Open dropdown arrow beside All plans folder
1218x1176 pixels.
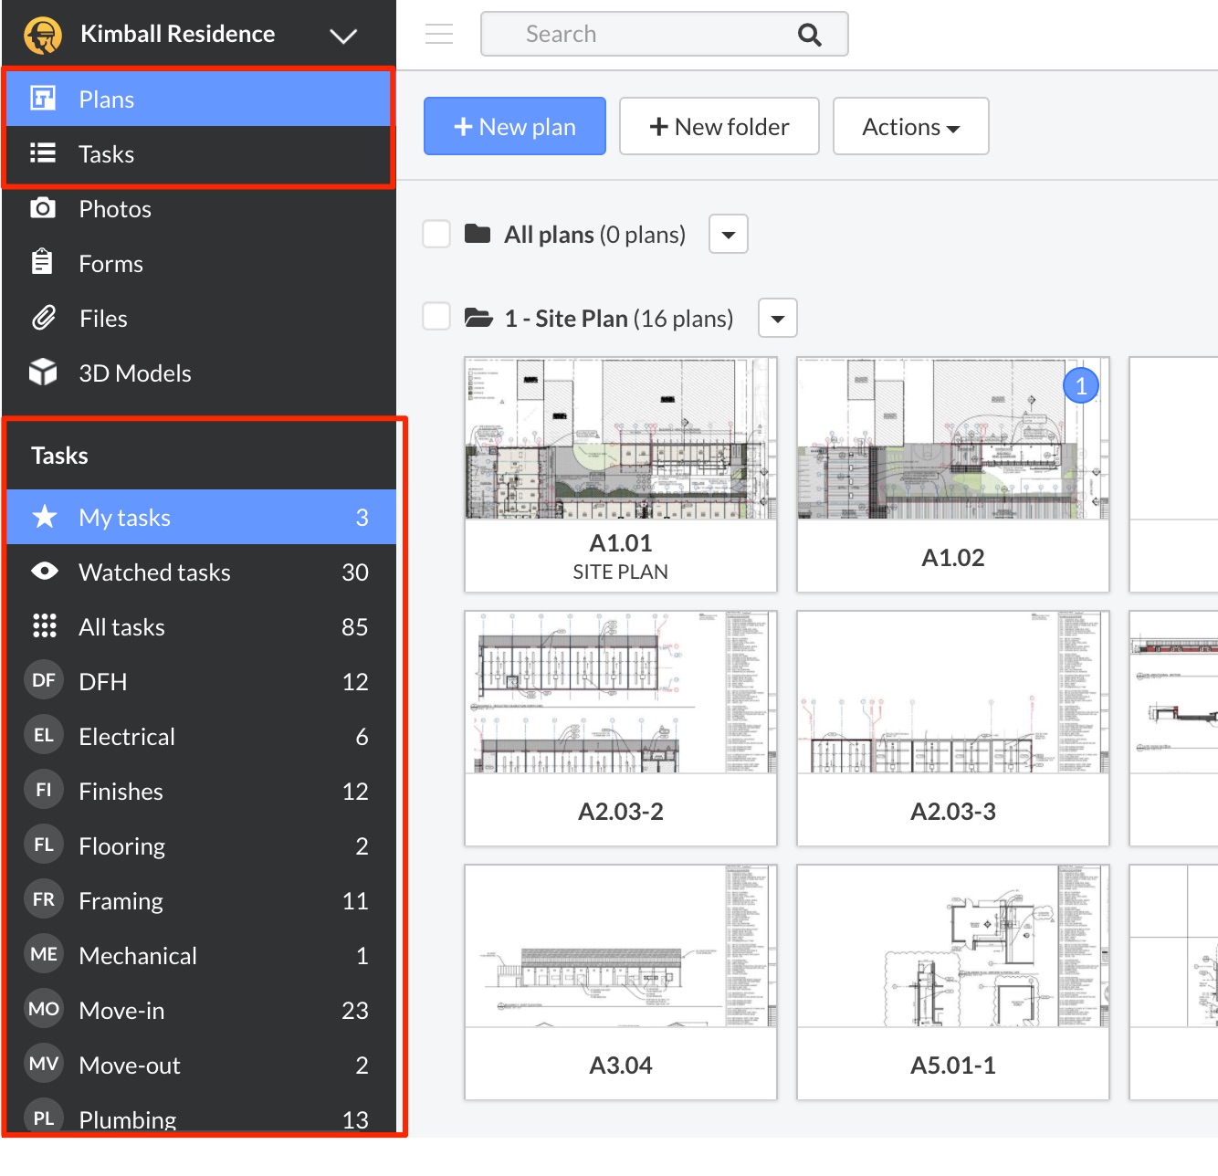coord(728,235)
